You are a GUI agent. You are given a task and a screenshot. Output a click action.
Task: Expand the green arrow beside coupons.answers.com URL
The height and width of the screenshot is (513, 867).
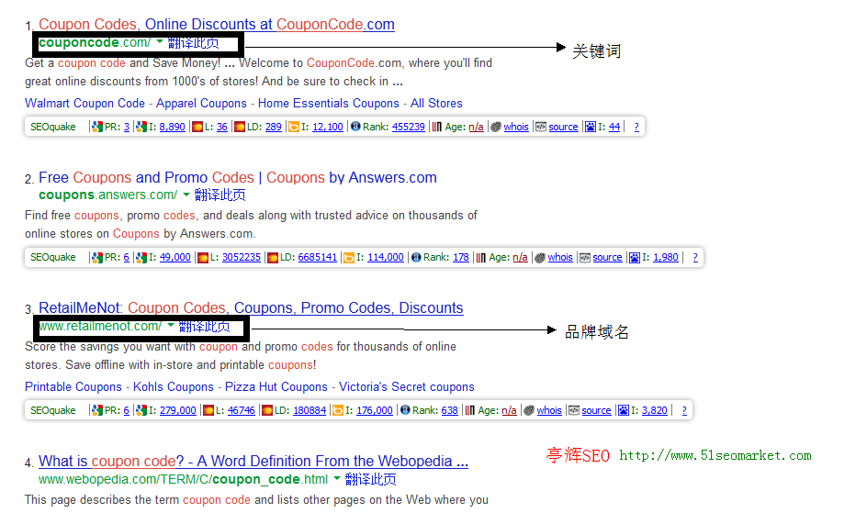pos(186,195)
